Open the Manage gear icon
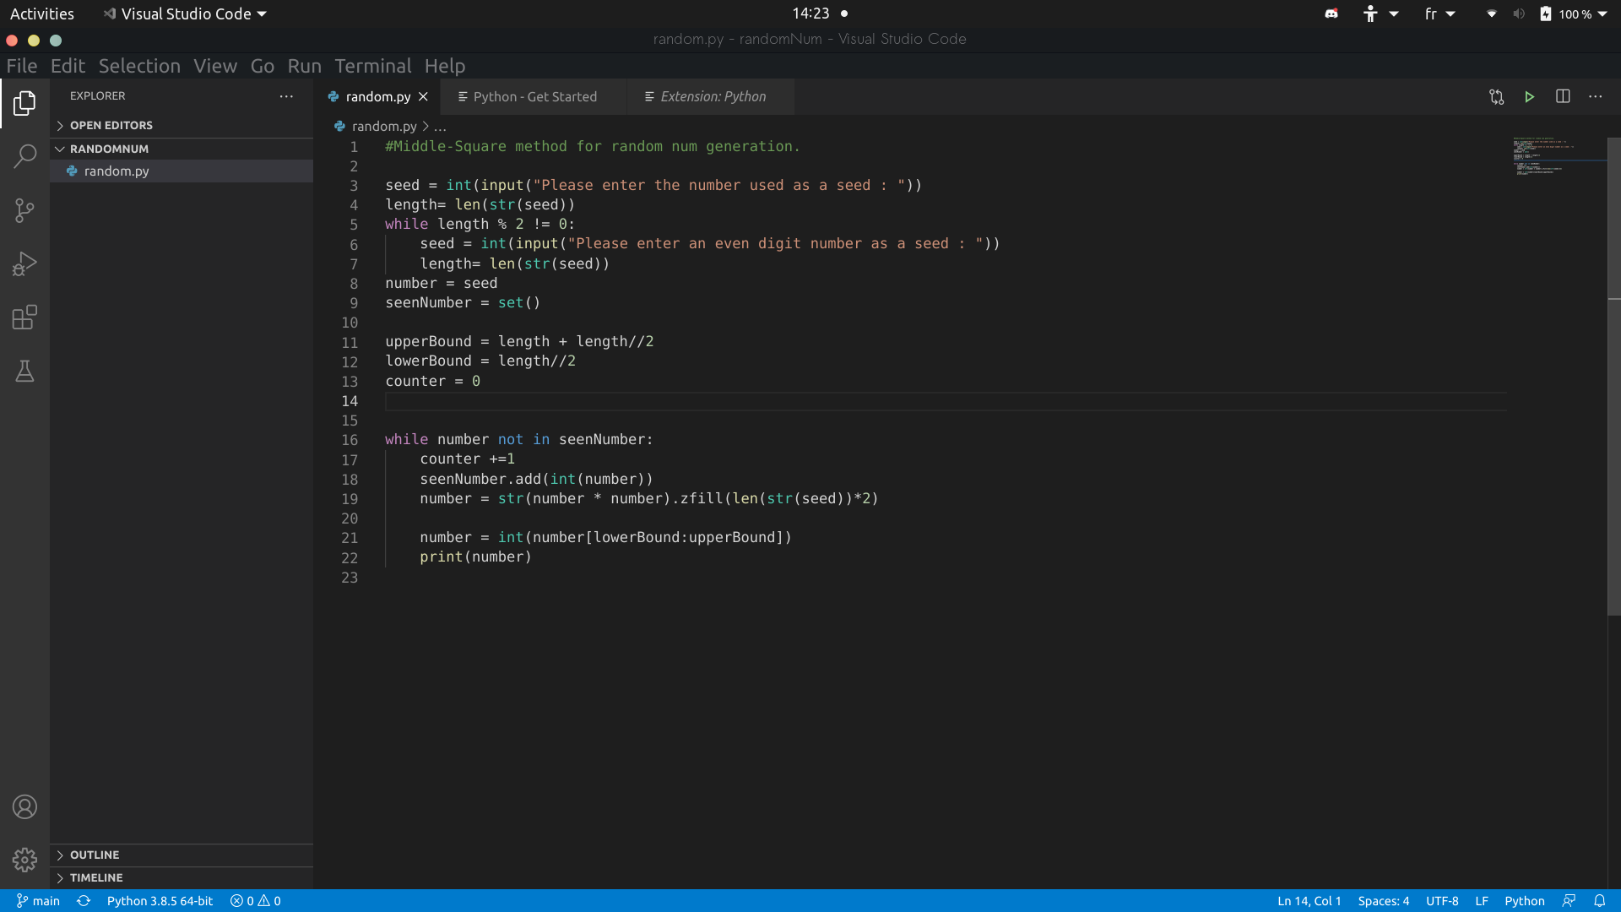 24,860
